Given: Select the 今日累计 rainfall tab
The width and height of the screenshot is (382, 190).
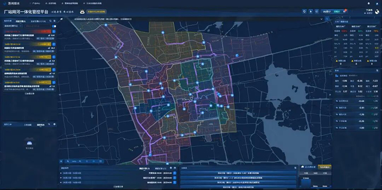Looking at the screenshot, I should coord(324,167).
